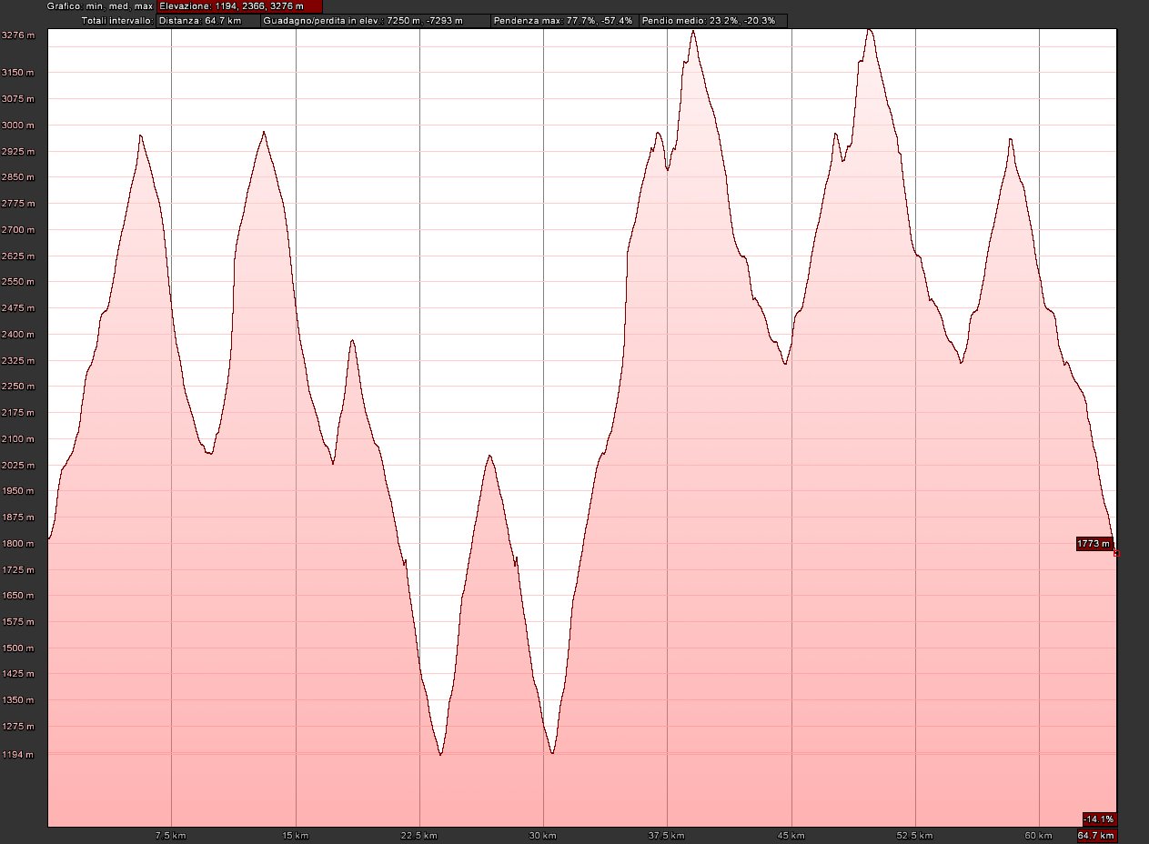
Task: Click the 22.5 km x-axis tick label
Action: 419,835
